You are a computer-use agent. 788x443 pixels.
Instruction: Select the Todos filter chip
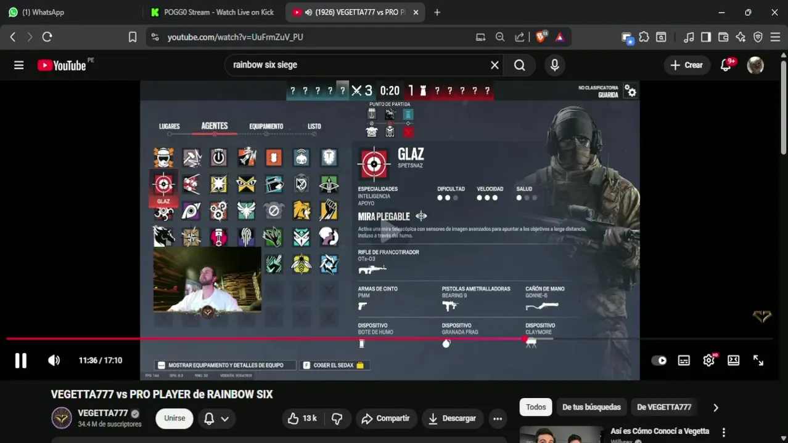[536, 407]
